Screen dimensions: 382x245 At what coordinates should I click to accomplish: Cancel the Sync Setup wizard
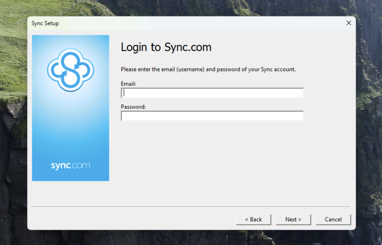click(x=333, y=220)
